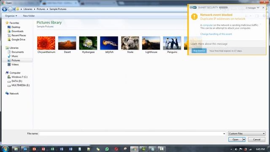The width and height of the screenshot is (270, 152).
Task: Click the 'computer' link in ESET alert
Action: tap(208, 25)
